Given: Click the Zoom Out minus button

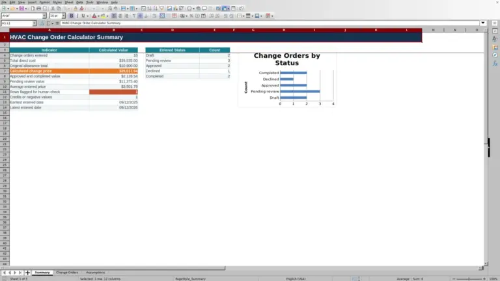Looking at the screenshot, I should coord(454,279).
